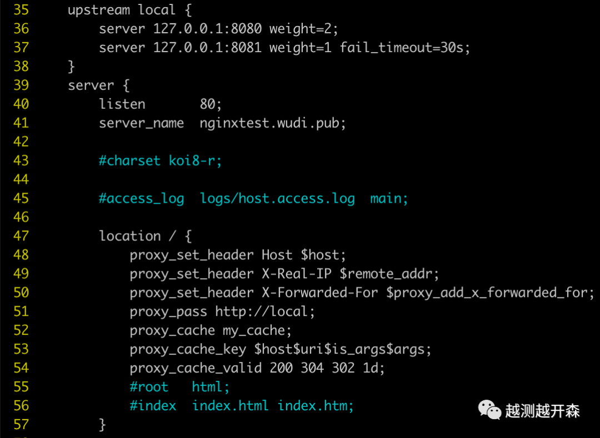This screenshot has width=600, height=438.
Task: Click the nginxtest.wudi.pub server name
Action: [x=272, y=123]
